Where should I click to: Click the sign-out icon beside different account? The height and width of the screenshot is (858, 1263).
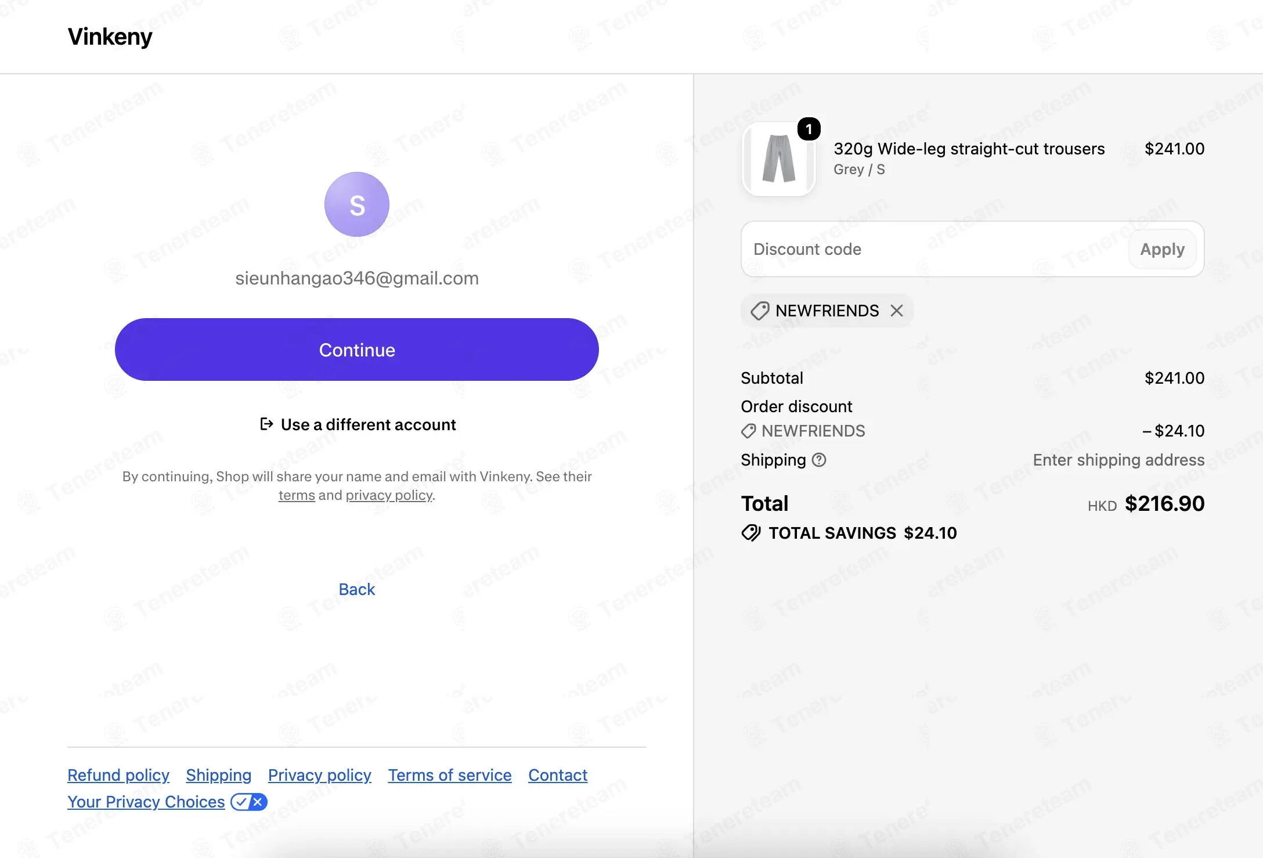pyautogui.click(x=266, y=424)
